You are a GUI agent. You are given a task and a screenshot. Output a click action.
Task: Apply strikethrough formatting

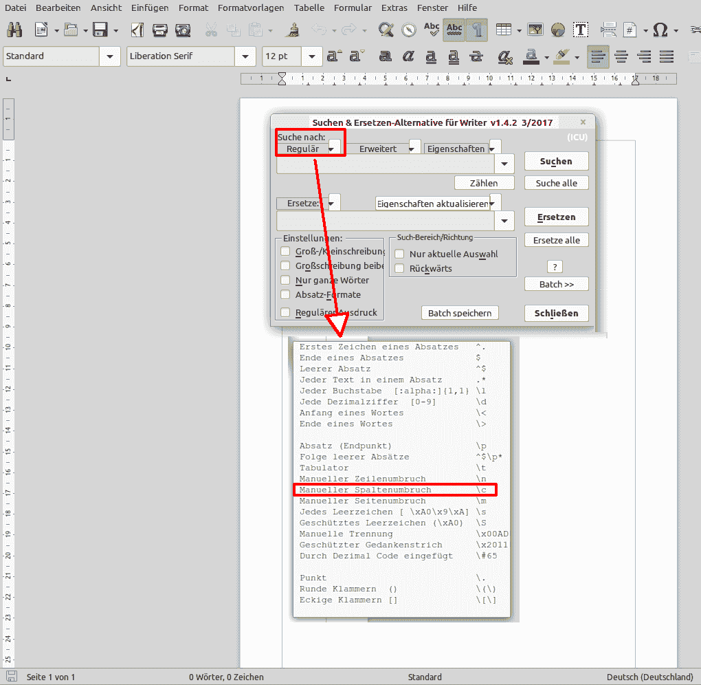point(476,56)
